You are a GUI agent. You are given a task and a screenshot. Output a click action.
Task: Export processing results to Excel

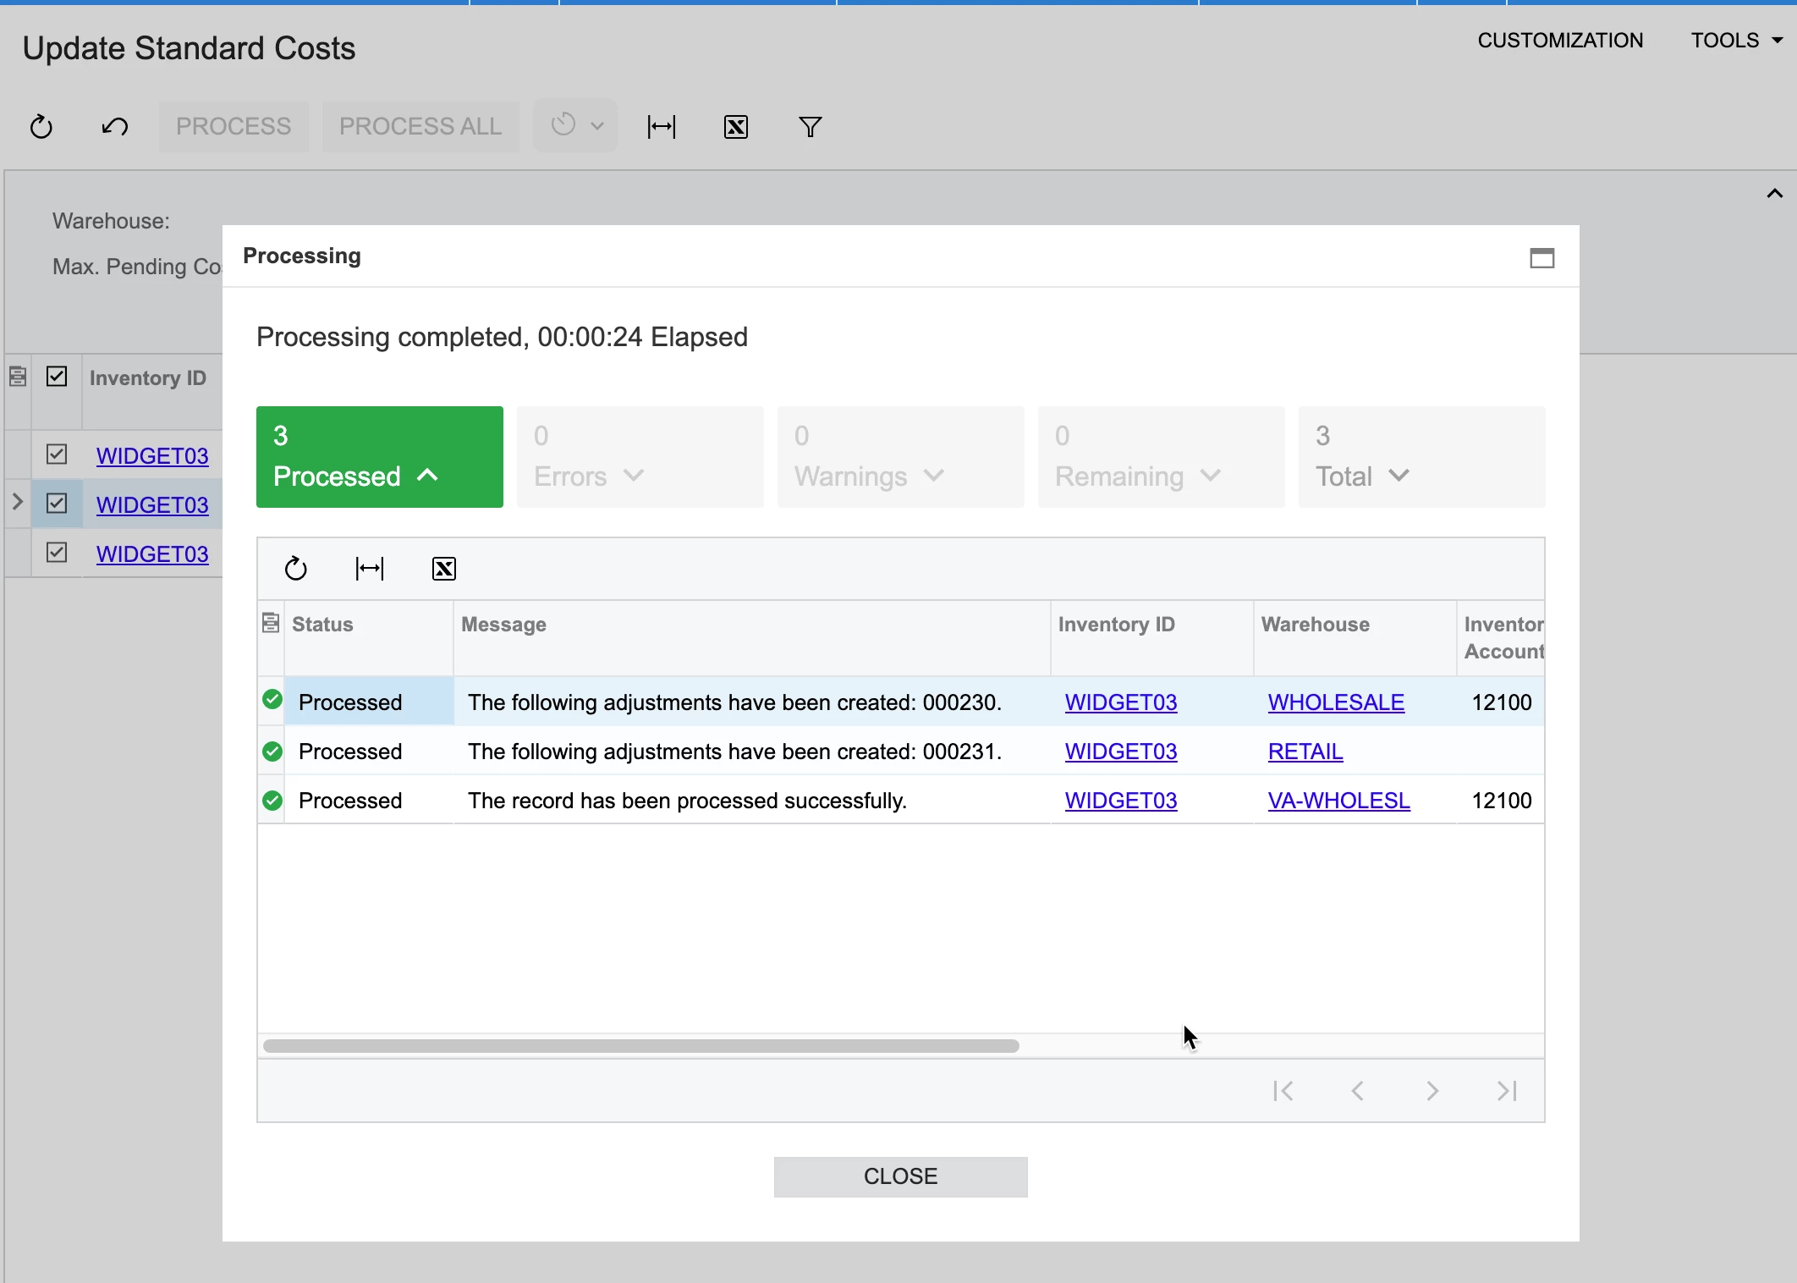pos(443,569)
